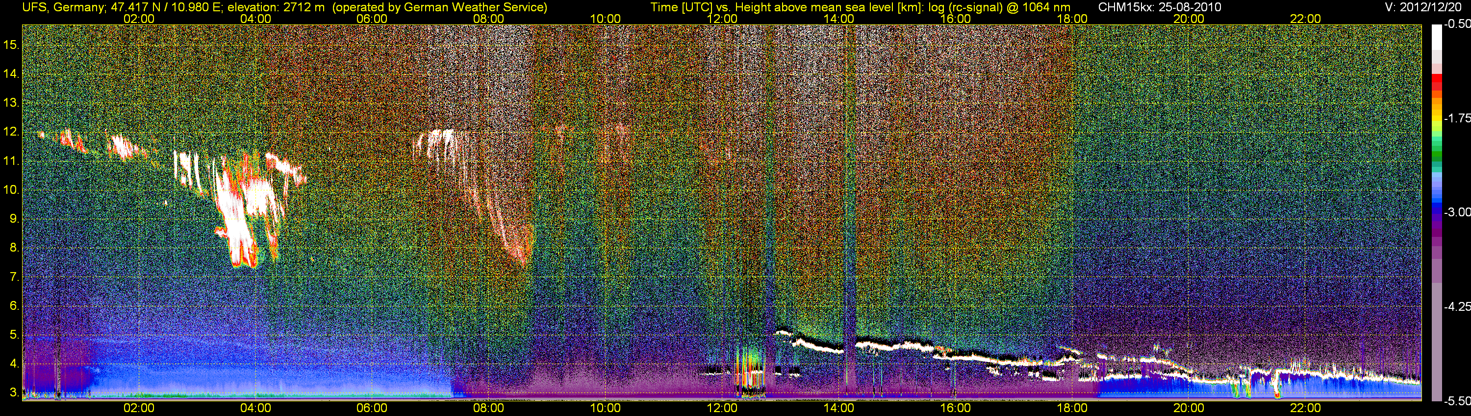Click the 06:00 label on the top time axis

tap(372, 19)
